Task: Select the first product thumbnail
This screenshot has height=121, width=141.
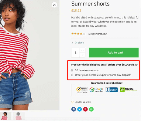Action: [5, 116]
